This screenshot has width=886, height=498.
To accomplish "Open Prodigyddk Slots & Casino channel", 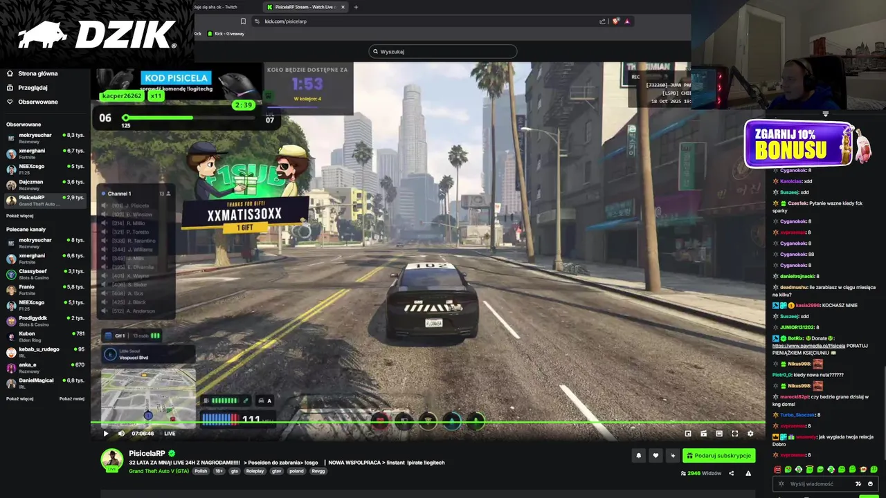I will point(46,321).
